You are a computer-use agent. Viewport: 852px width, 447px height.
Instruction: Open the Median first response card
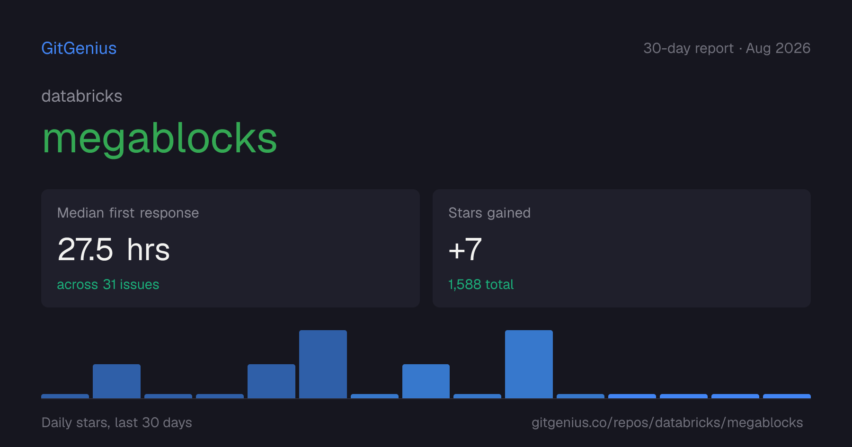point(231,248)
